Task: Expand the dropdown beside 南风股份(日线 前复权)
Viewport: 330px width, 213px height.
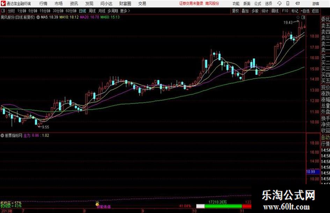Action: tap(38, 17)
